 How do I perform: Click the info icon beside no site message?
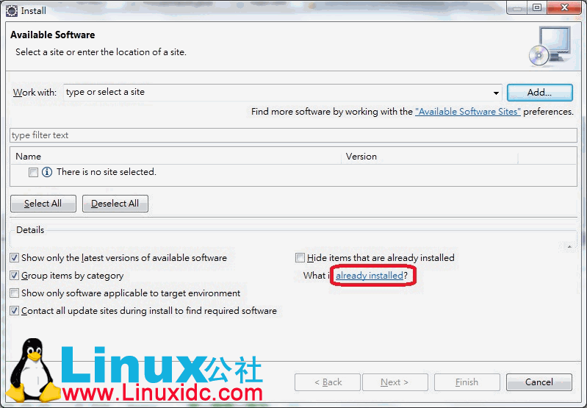(47, 172)
